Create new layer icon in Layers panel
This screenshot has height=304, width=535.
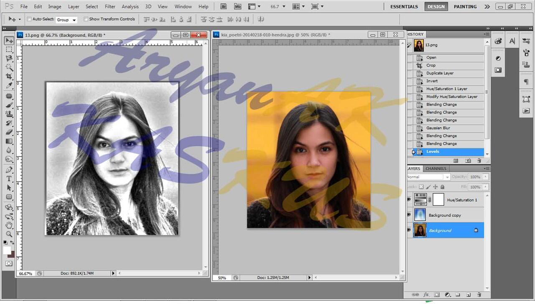tap(469, 295)
